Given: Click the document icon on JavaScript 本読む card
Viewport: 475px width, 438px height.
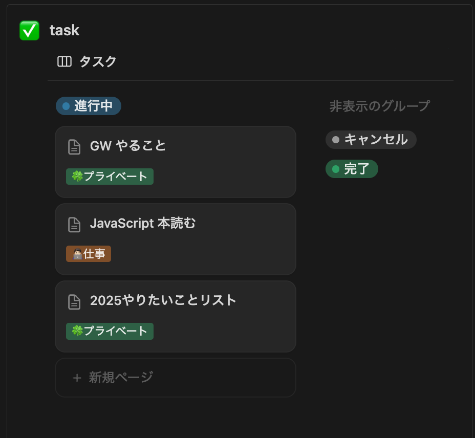Looking at the screenshot, I should point(74,225).
